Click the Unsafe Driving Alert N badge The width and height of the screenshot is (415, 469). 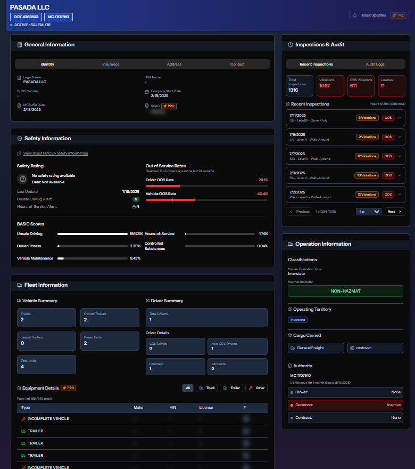(136, 199)
